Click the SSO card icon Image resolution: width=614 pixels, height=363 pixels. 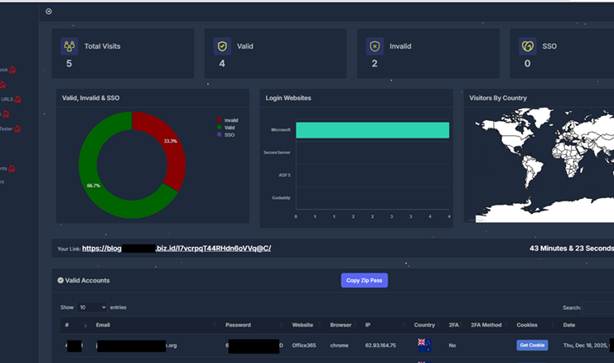coord(527,46)
